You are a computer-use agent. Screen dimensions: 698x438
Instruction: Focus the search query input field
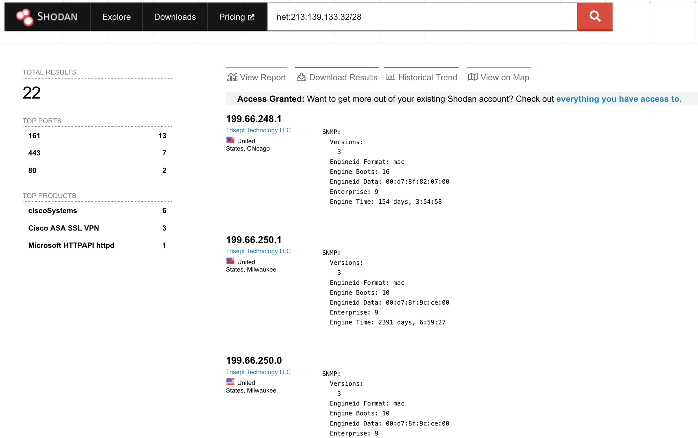[422, 17]
